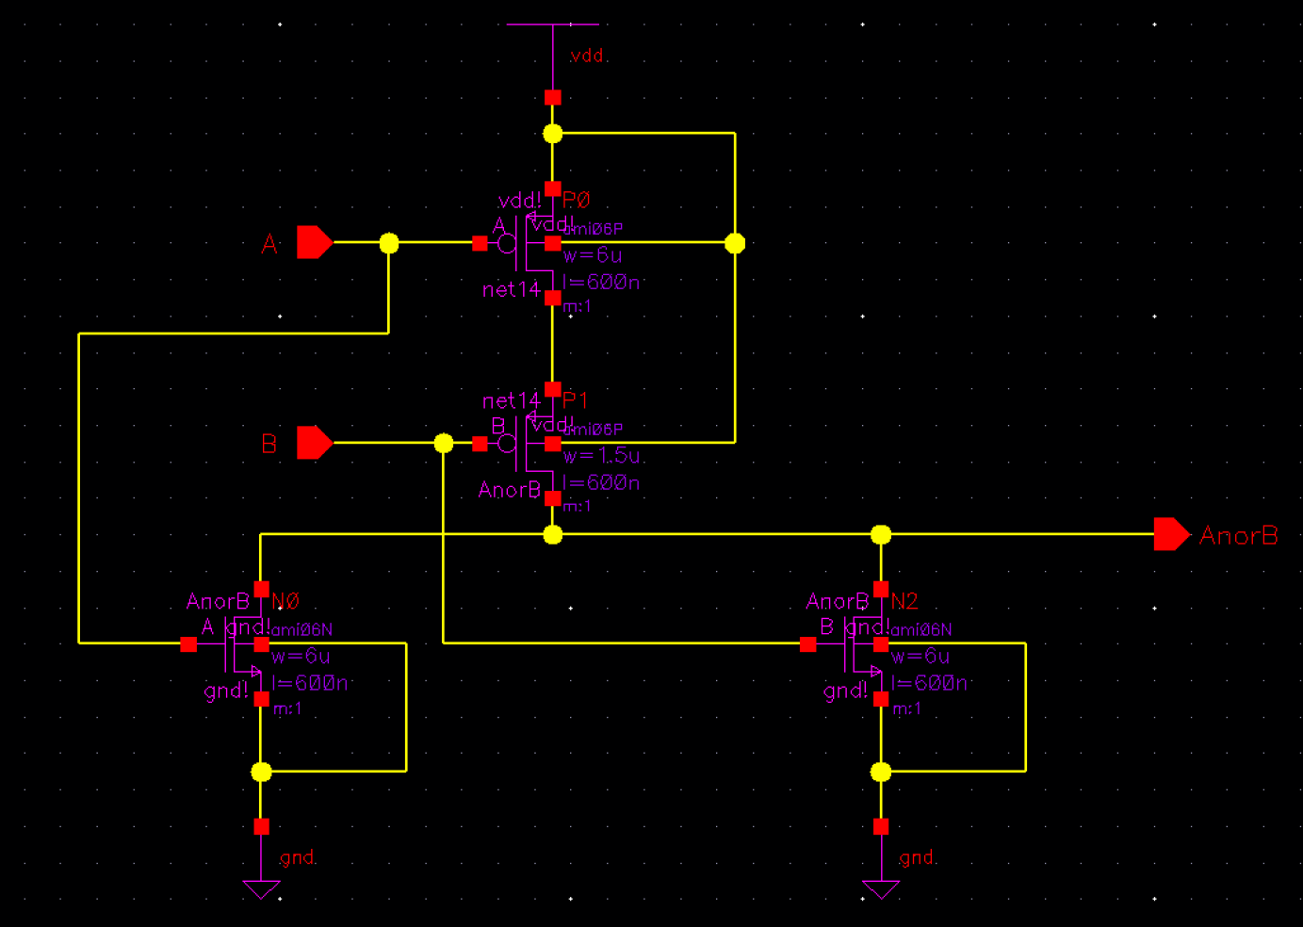The image size is (1303, 927).
Task: Click the ami06N model label on N2
Action: click(921, 630)
